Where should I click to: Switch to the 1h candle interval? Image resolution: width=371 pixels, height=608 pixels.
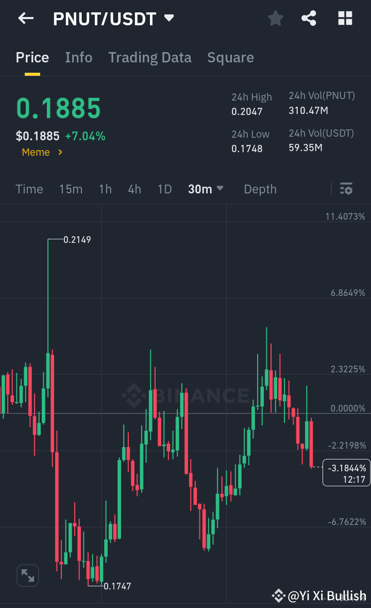click(105, 189)
